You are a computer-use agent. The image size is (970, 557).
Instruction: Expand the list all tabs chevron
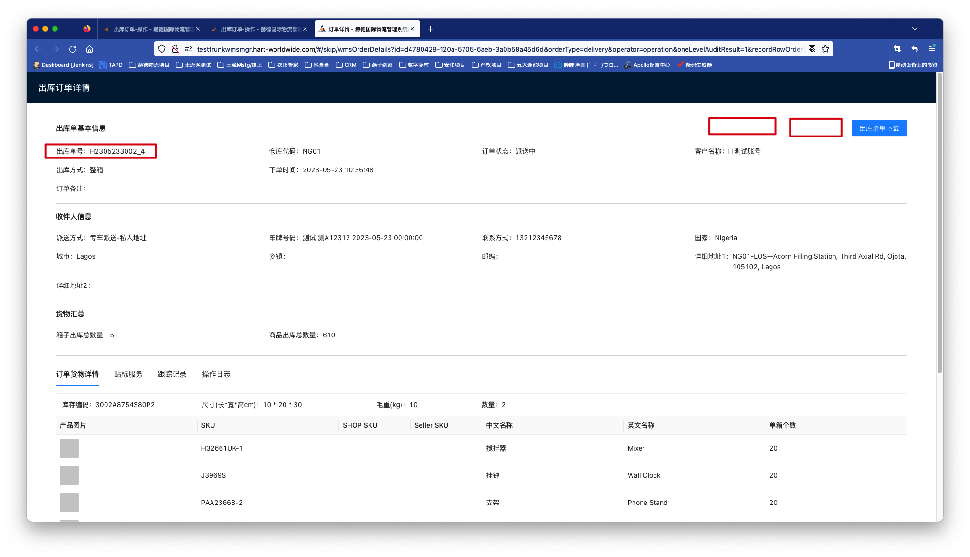coord(914,29)
